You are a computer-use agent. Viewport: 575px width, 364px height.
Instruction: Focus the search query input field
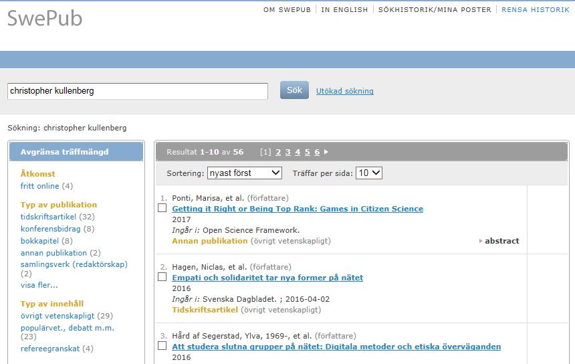138,91
